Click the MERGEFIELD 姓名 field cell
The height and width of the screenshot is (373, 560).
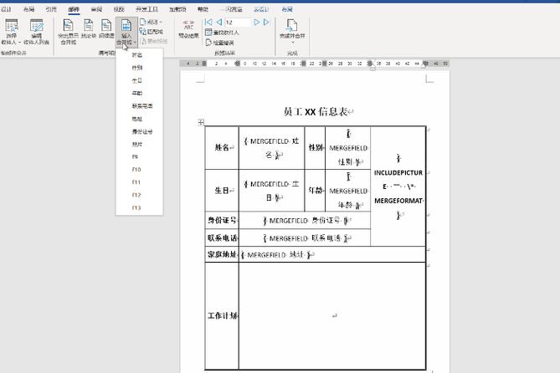[x=271, y=148]
